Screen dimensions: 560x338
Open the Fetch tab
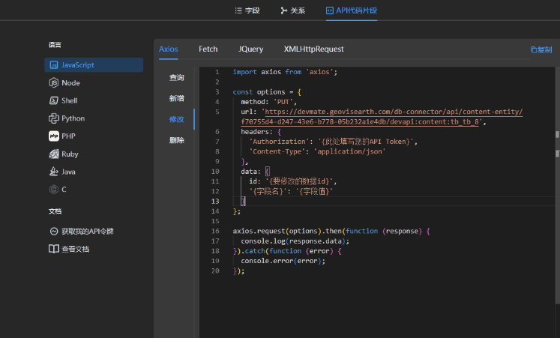208,49
